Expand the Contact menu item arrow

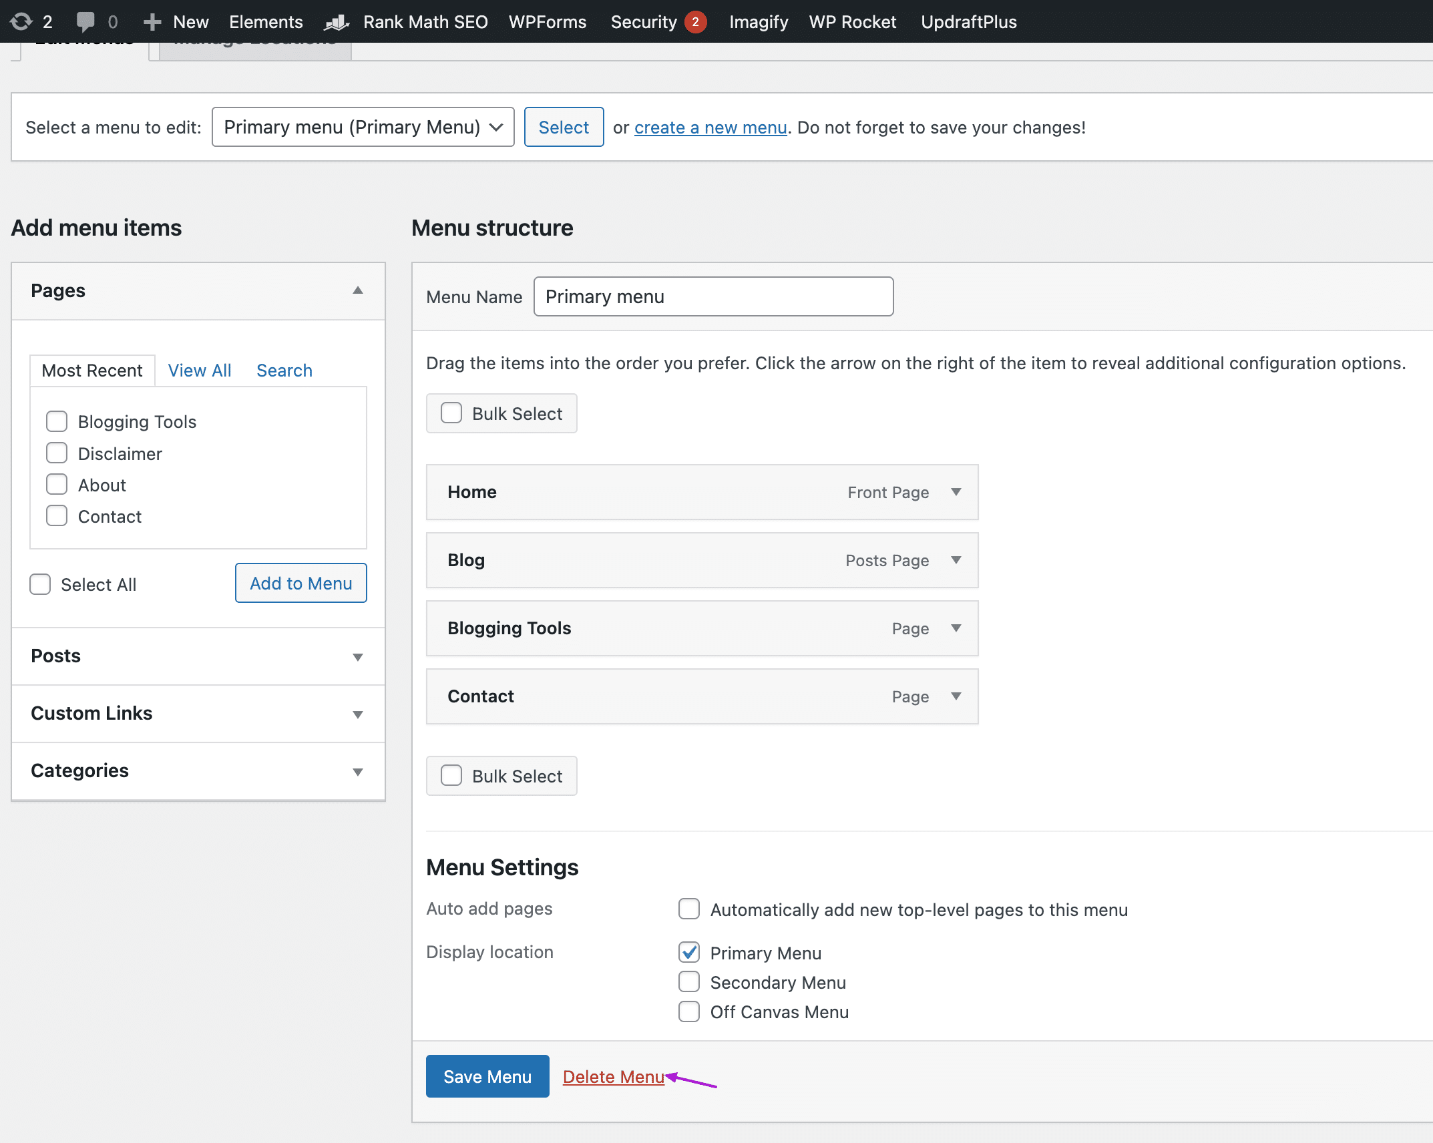point(956,696)
